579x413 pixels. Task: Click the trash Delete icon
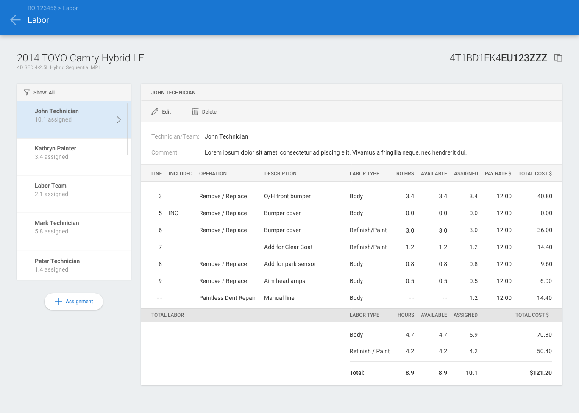coord(195,111)
